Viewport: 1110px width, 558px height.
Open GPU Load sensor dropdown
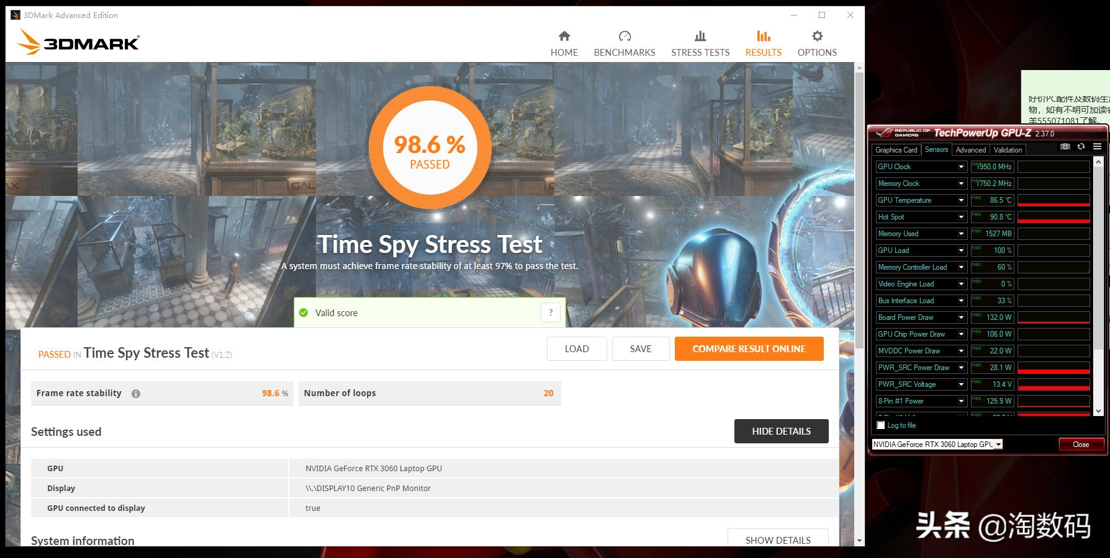click(x=961, y=250)
